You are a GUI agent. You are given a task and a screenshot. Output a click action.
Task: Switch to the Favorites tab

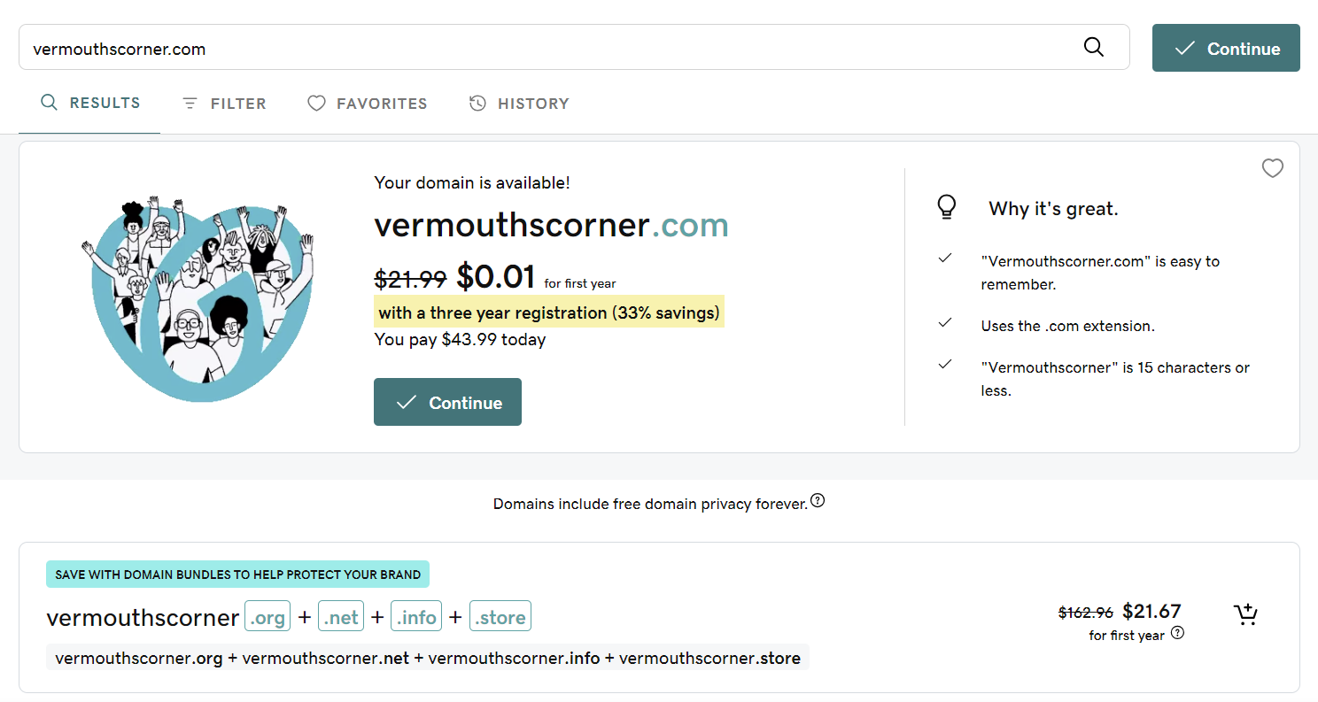point(367,104)
